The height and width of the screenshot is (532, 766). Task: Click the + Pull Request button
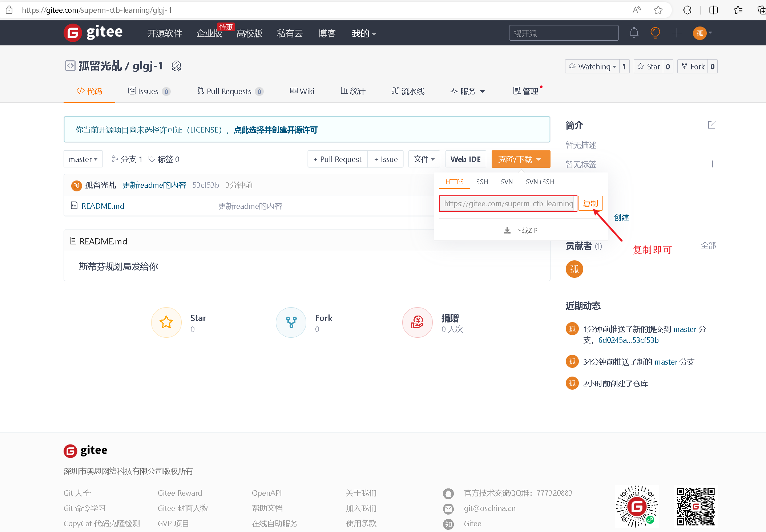pyautogui.click(x=338, y=159)
